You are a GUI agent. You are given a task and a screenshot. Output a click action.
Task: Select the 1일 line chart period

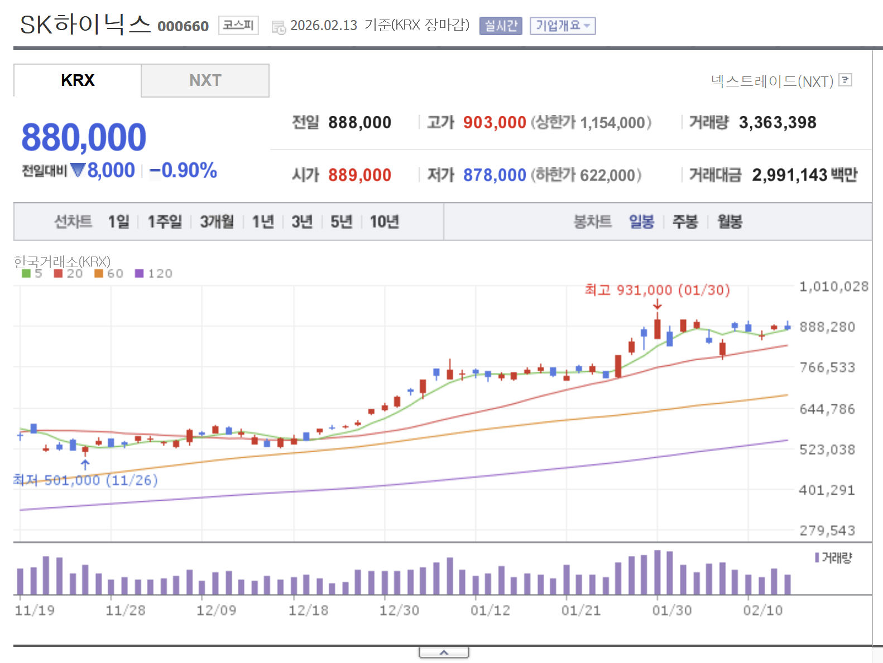pos(118,222)
